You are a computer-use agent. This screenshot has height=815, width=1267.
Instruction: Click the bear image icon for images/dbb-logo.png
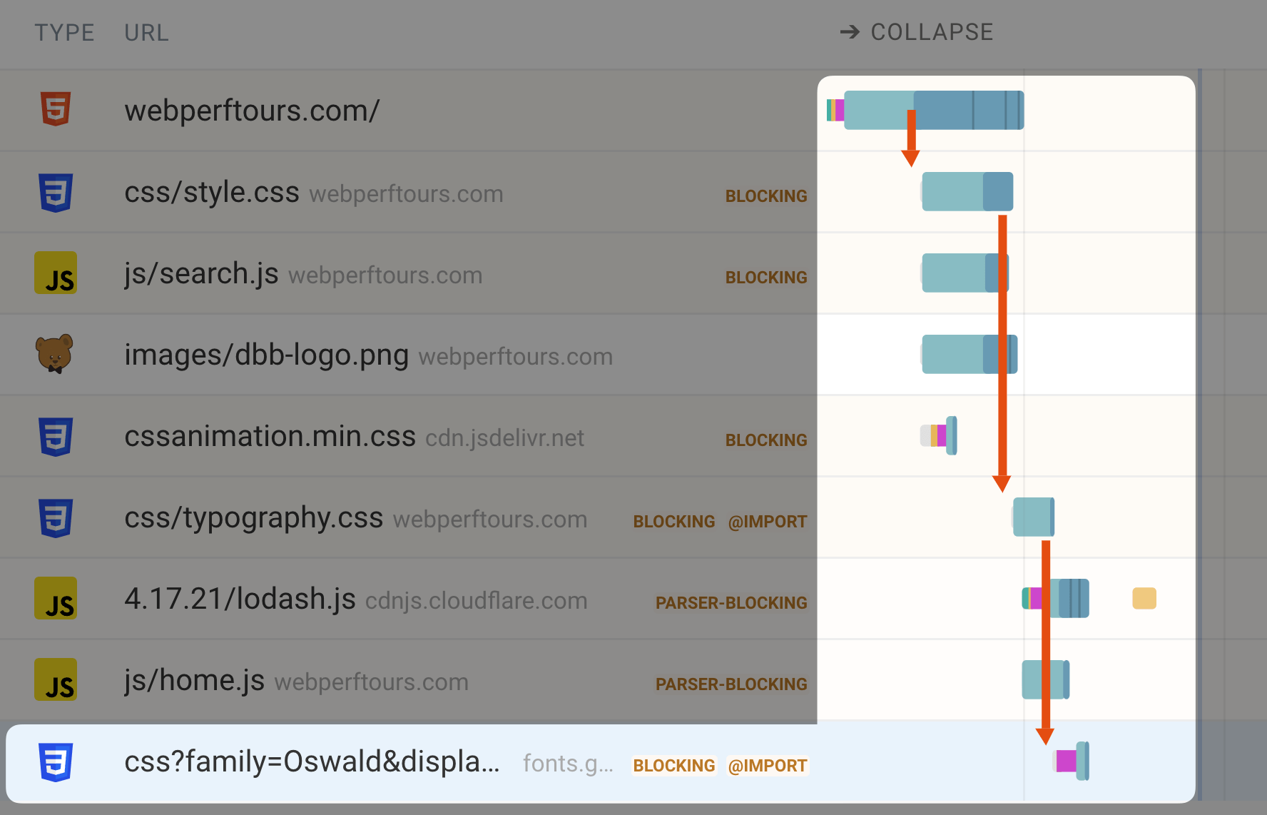coord(54,354)
